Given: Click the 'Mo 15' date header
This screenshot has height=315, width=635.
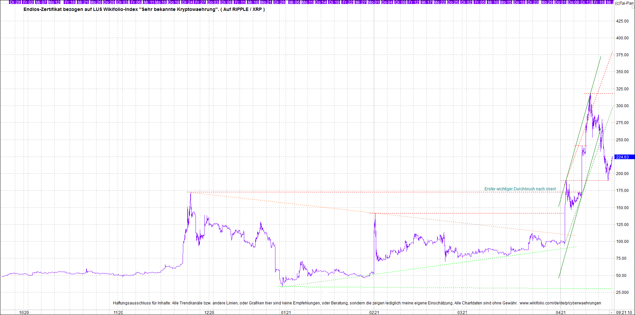Looking at the screenshot, I should (x=505, y=2).
